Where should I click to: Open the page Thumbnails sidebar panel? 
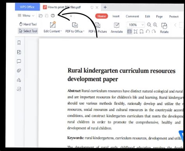(x=19, y=52)
